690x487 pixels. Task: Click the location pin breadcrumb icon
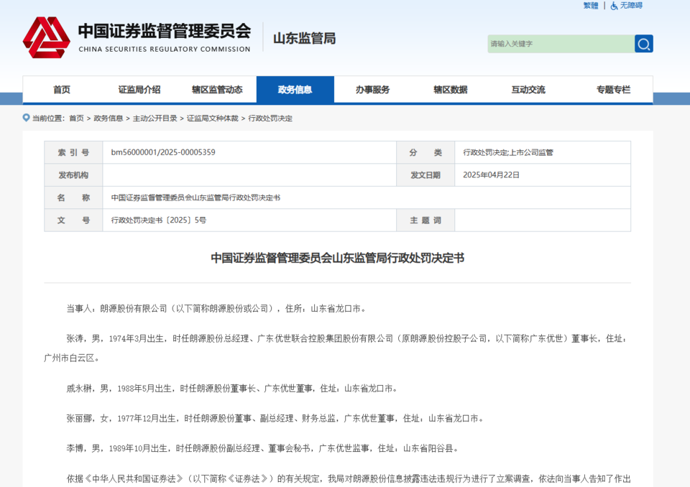(x=27, y=118)
